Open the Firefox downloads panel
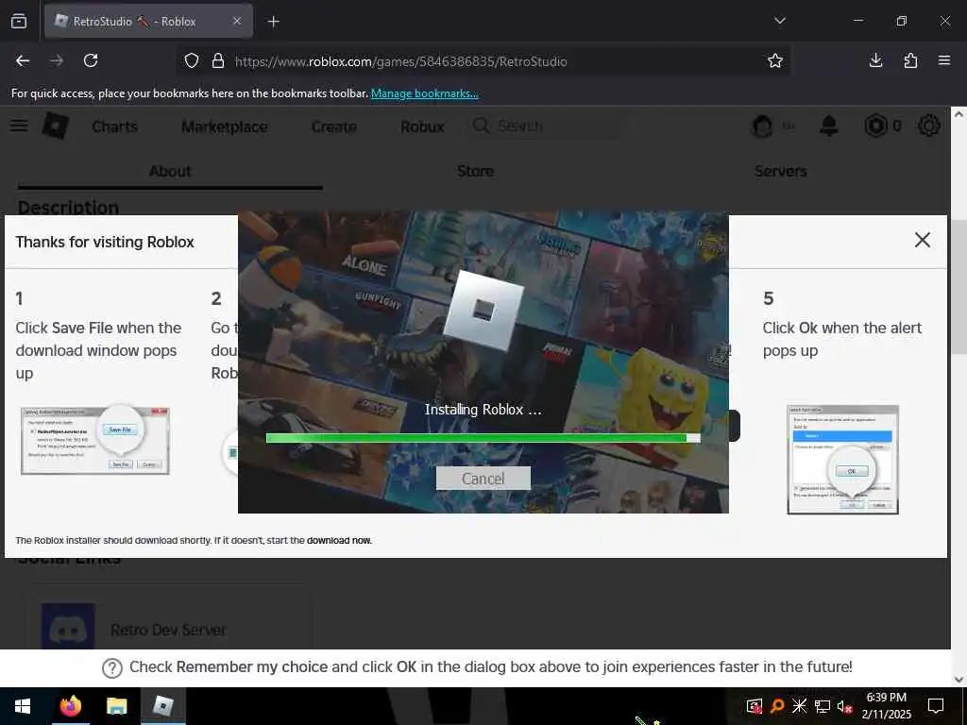 [875, 60]
